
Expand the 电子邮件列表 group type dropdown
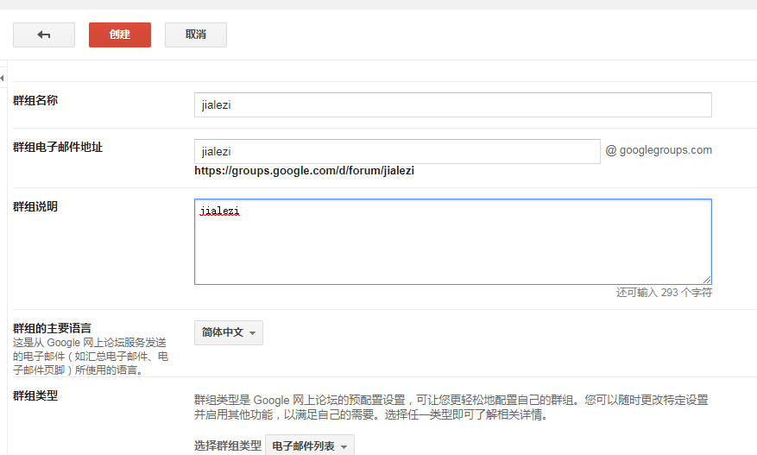click(309, 446)
